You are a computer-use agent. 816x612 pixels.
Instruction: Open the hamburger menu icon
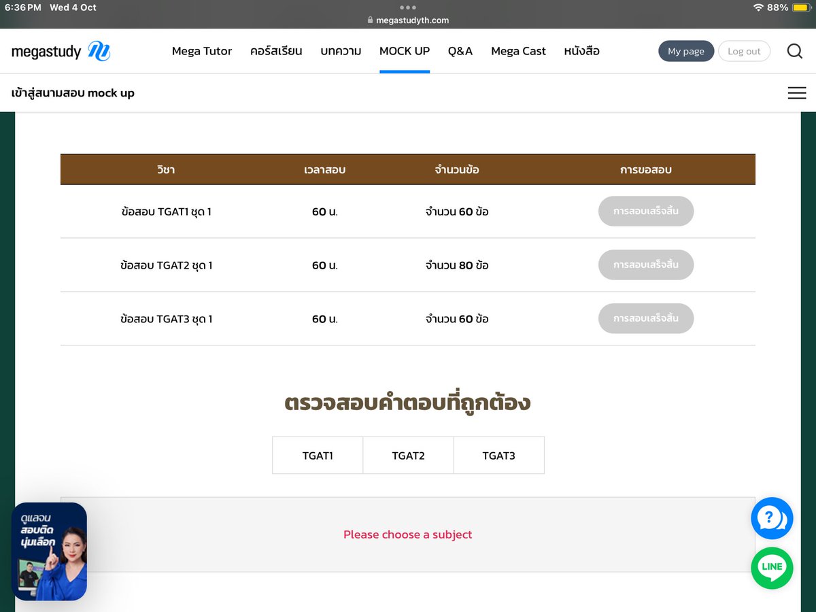click(797, 93)
